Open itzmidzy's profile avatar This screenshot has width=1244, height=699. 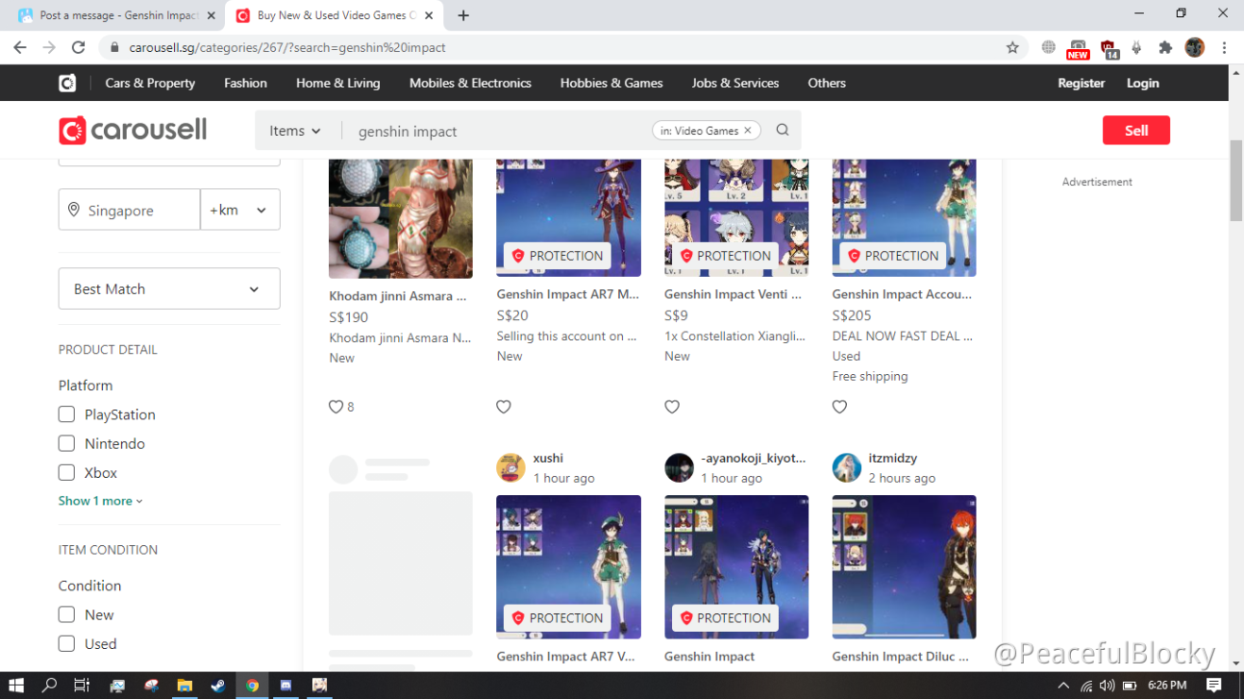tap(846, 468)
